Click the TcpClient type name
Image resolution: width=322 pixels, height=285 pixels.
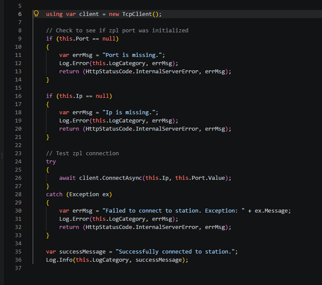137,14
